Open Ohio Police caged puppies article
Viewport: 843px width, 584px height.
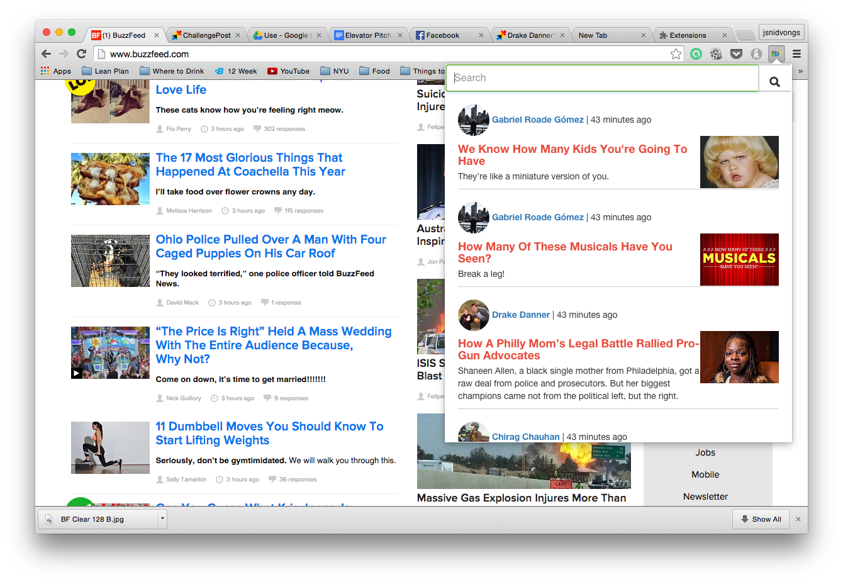coord(271,247)
